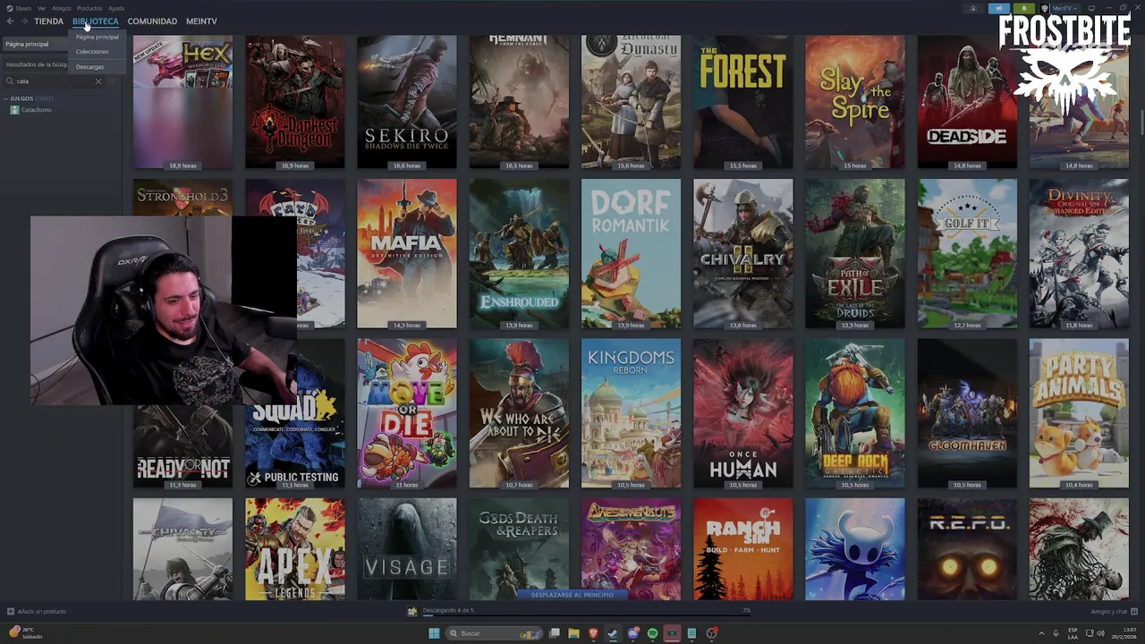This screenshot has width=1145, height=644.
Task: Open Gloomhaven game tile
Action: point(967,413)
